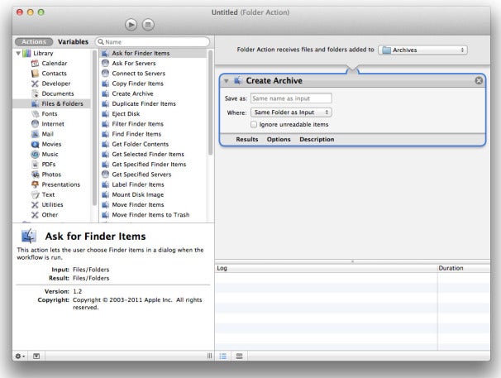Screen dimensions: 501x378
Task: Select Copy Finder Items action
Action: [153, 84]
